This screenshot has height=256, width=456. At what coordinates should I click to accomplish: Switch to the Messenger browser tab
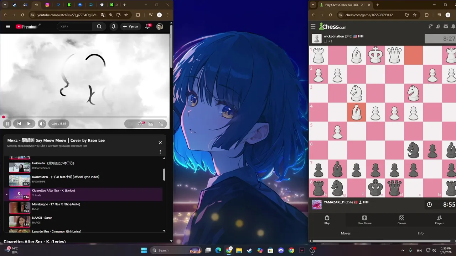click(x=80, y=5)
